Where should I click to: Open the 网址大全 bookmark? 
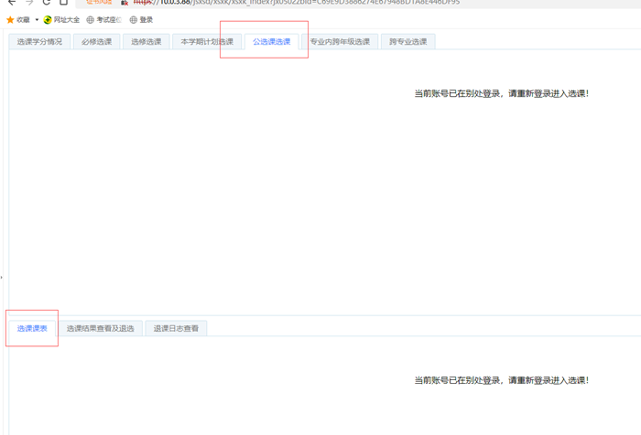coord(61,19)
